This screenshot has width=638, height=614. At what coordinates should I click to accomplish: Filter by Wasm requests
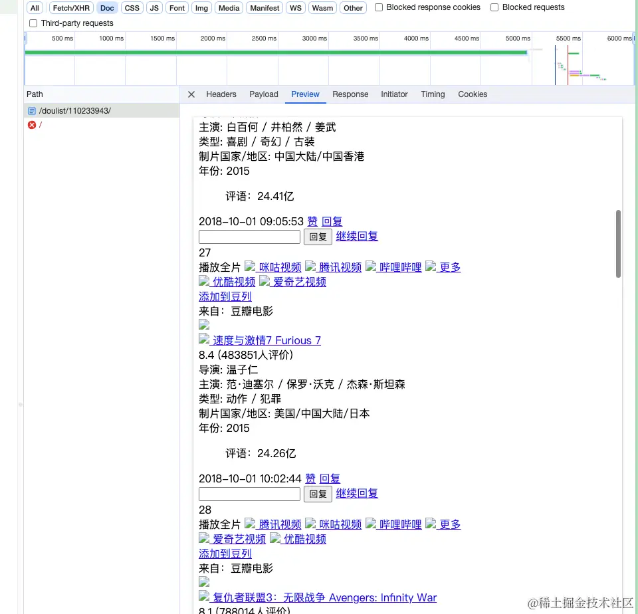point(322,8)
